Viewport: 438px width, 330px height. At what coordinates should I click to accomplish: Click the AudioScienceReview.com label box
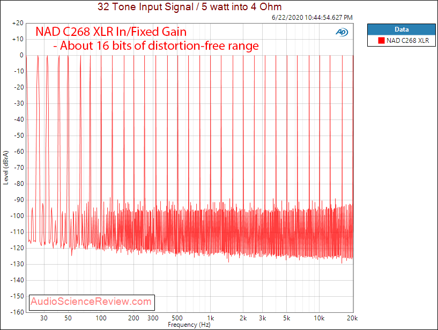pos(92,302)
